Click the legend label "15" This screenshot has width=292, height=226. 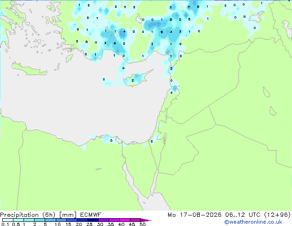[68, 224]
